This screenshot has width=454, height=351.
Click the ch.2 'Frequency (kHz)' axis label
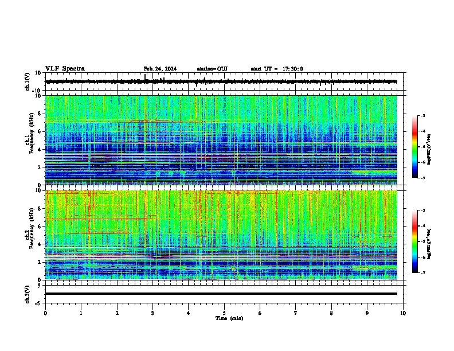click(31, 228)
